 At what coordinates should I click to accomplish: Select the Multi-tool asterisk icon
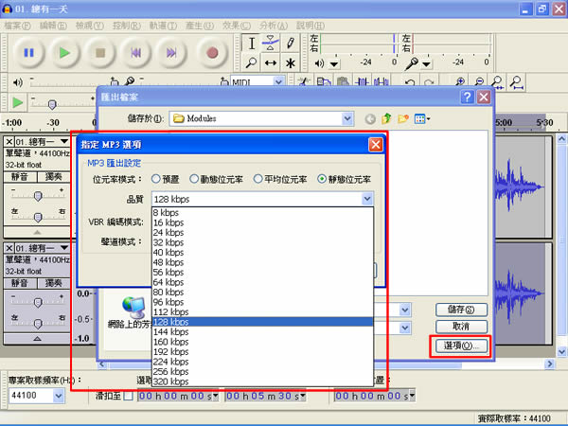click(x=291, y=62)
